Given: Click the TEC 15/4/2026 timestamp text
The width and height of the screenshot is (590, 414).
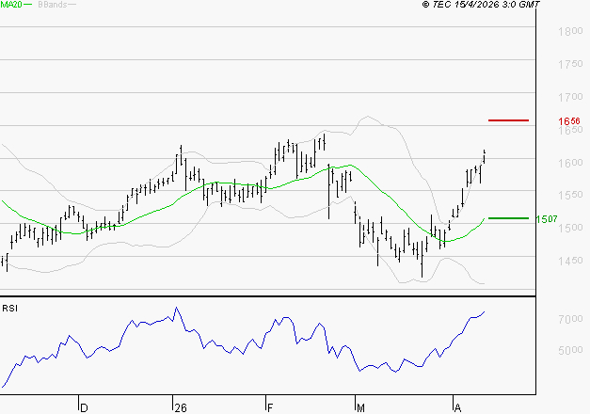Looking at the screenshot, I should pyautogui.click(x=481, y=4).
